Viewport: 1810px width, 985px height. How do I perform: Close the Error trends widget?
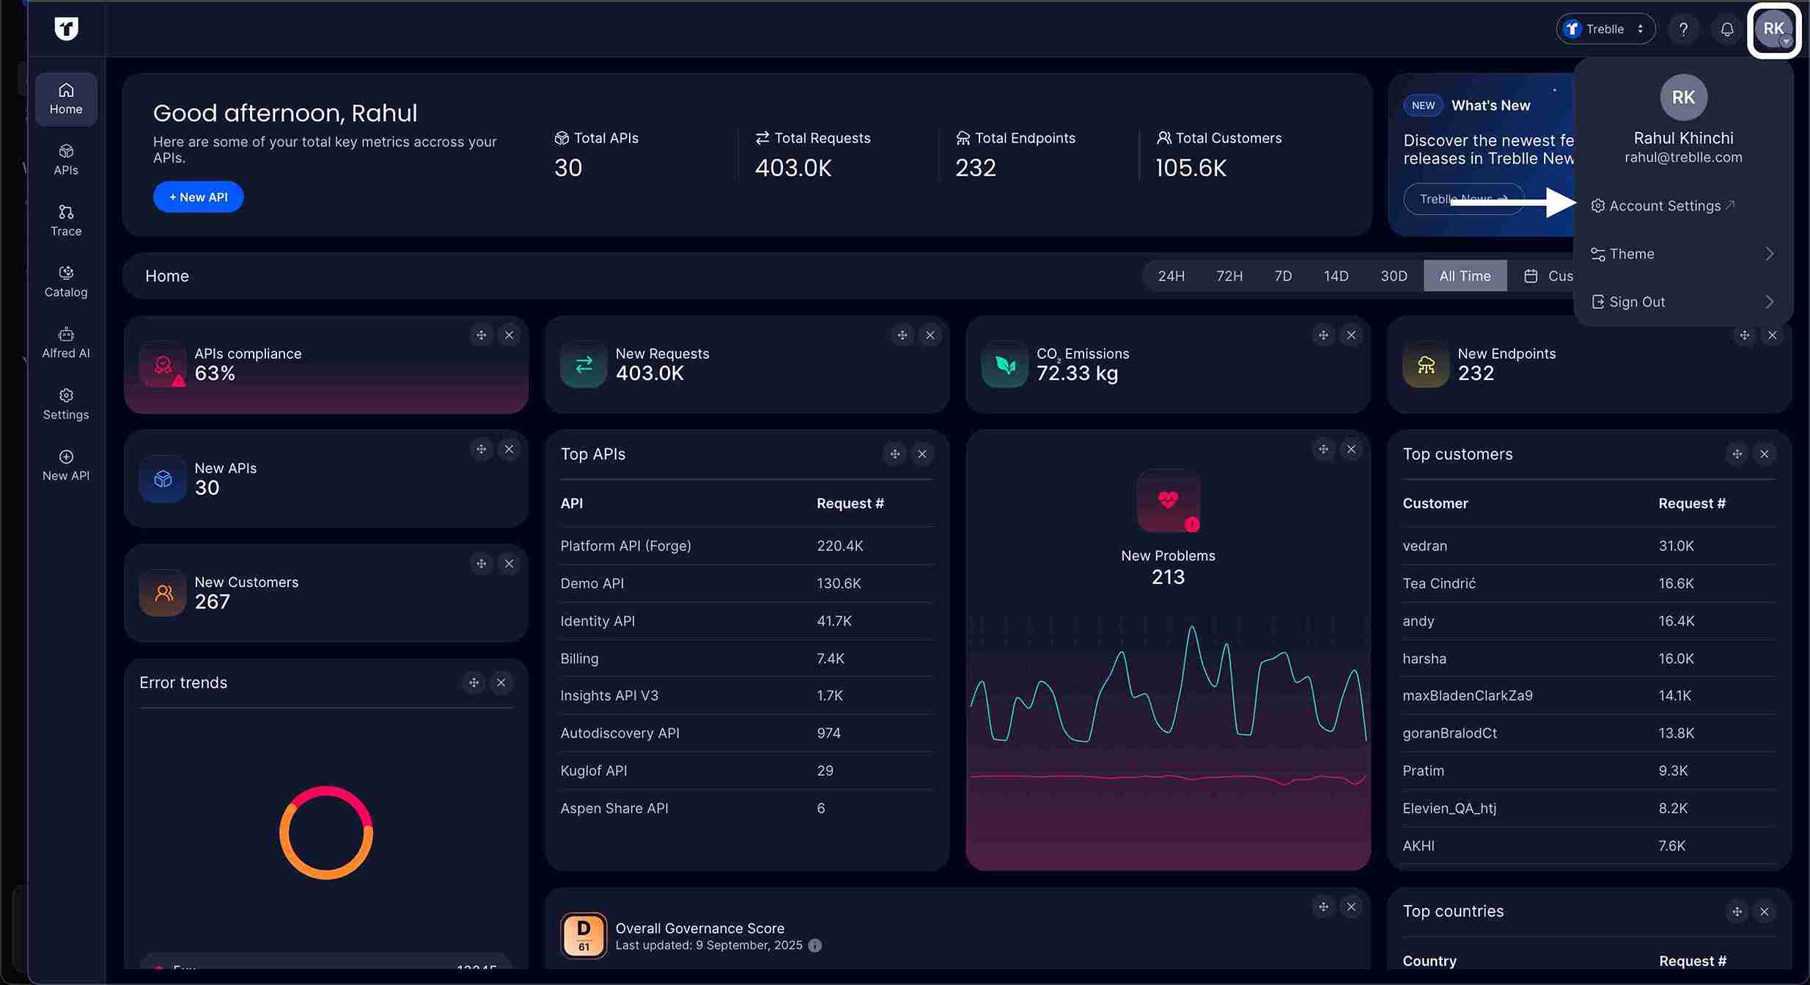tap(501, 682)
